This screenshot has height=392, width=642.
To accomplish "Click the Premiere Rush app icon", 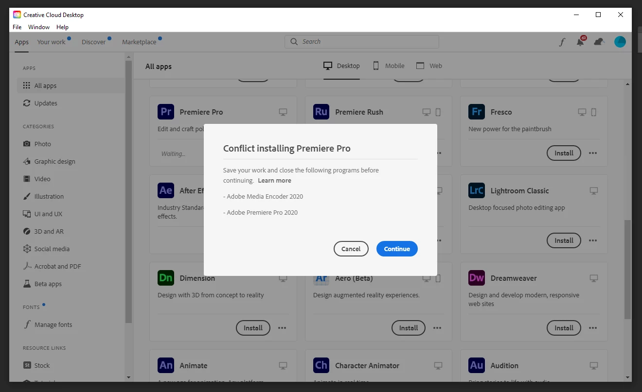I will (321, 112).
